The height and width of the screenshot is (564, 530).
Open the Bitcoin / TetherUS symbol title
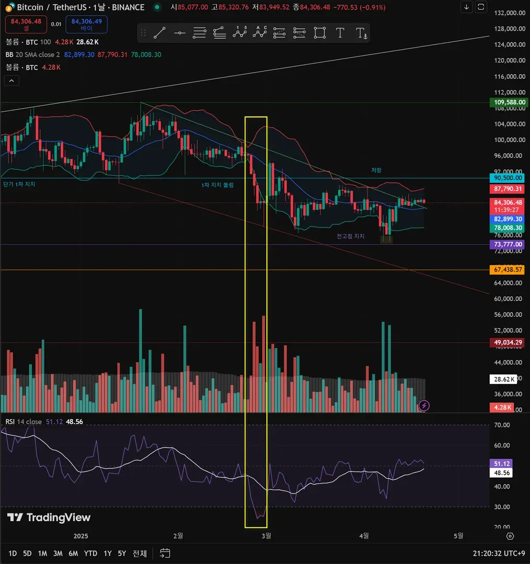click(x=80, y=7)
